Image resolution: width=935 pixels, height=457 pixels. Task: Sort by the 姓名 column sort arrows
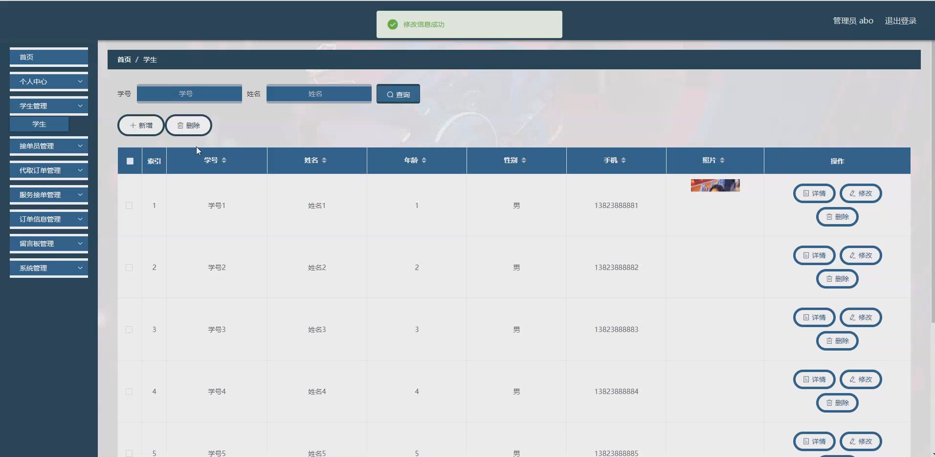pos(324,160)
